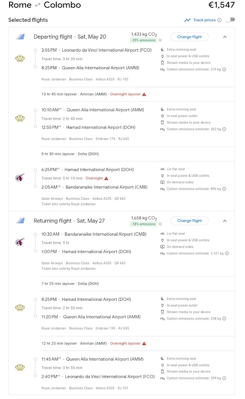Viewport: 245px width, 399px height.
Task: Click info icon for 238 kg carbon estimate
Action: point(224,319)
